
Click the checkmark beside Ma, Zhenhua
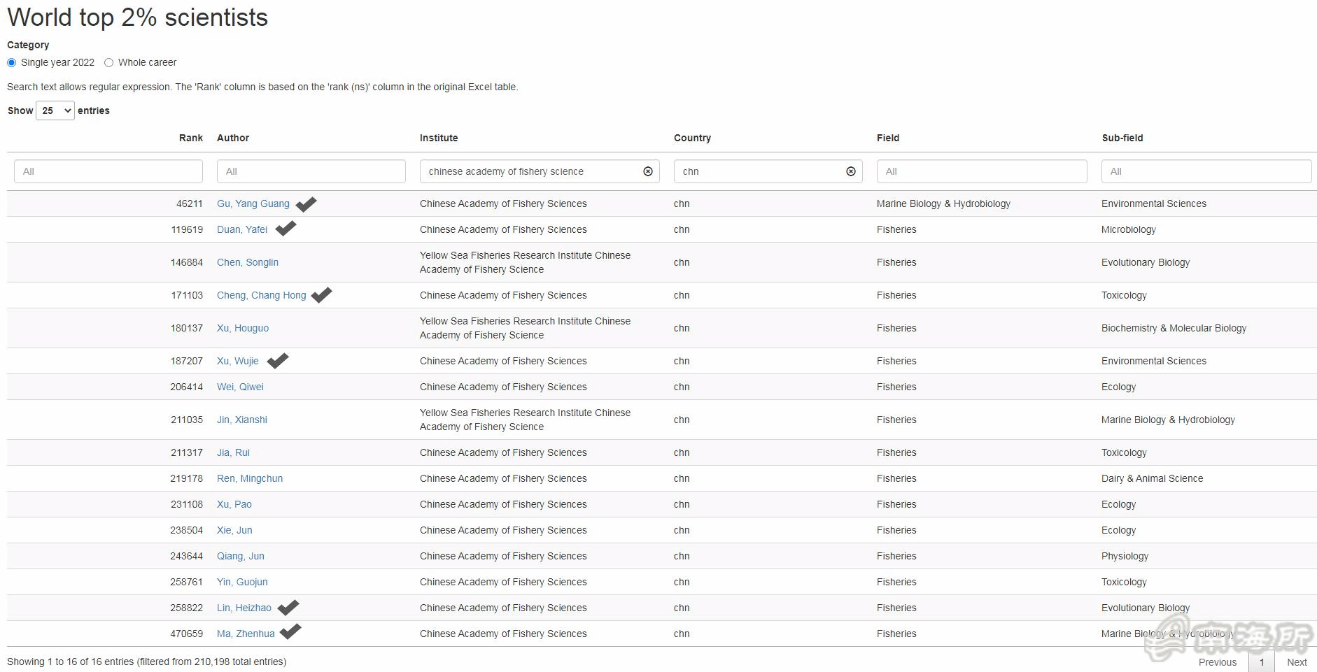(290, 632)
